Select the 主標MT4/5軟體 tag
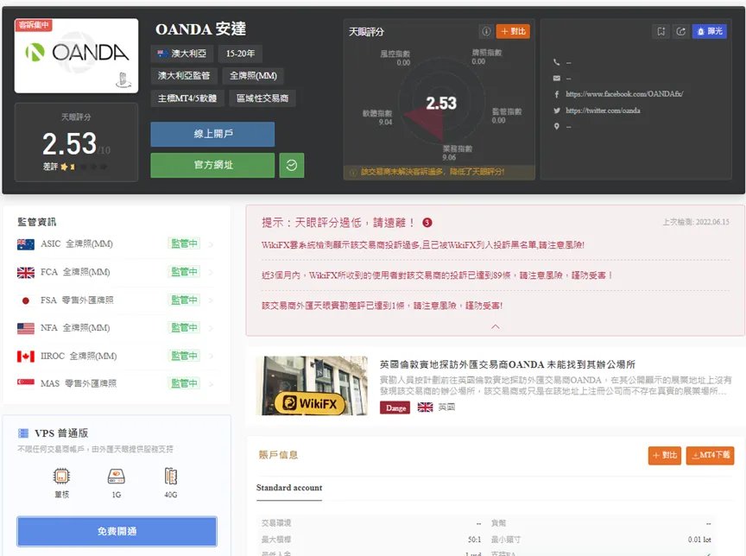The height and width of the screenshot is (556, 746). pyautogui.click(x=187, y=98)
